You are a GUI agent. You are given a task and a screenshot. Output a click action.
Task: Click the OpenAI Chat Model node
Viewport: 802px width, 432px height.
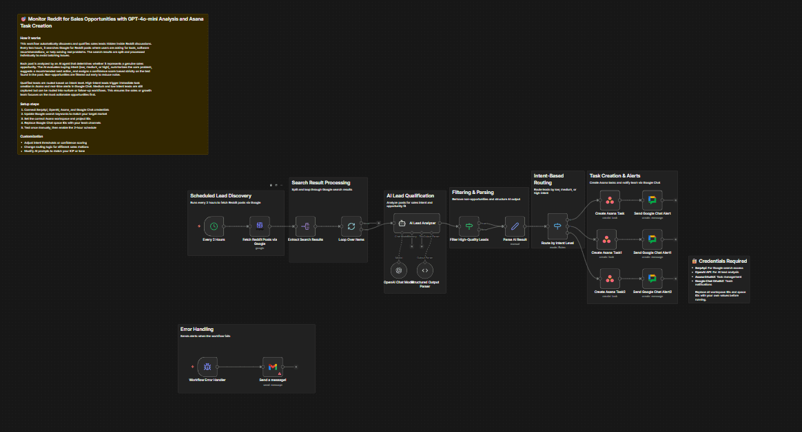coord(399,270)
